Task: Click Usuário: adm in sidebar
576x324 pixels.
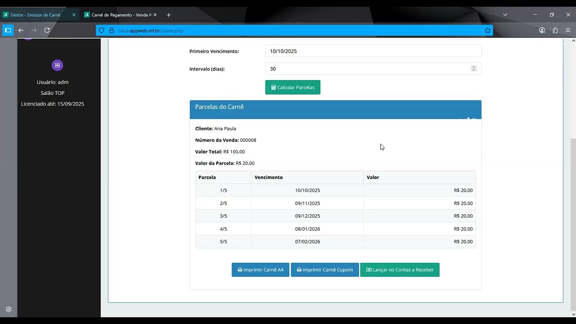Action: (53, 82)
